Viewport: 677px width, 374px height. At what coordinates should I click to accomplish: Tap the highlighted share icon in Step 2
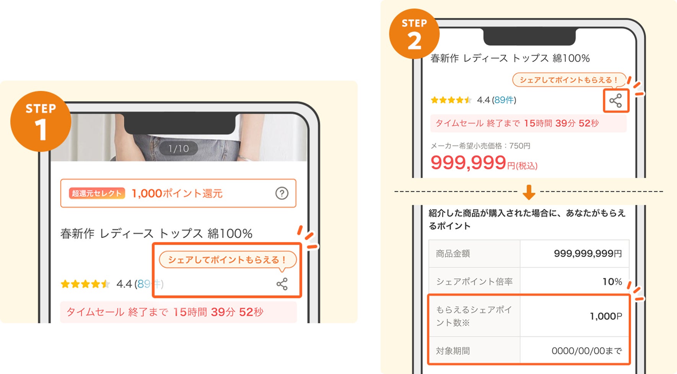click(x=615, y=101)
